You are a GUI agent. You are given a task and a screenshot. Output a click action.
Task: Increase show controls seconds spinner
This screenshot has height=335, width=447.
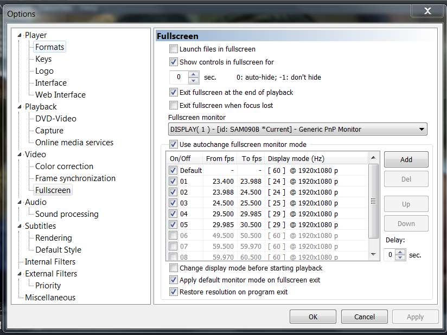(194, 74)
